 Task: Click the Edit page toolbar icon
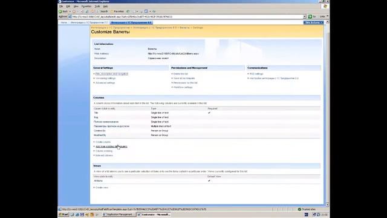[146, 12]
